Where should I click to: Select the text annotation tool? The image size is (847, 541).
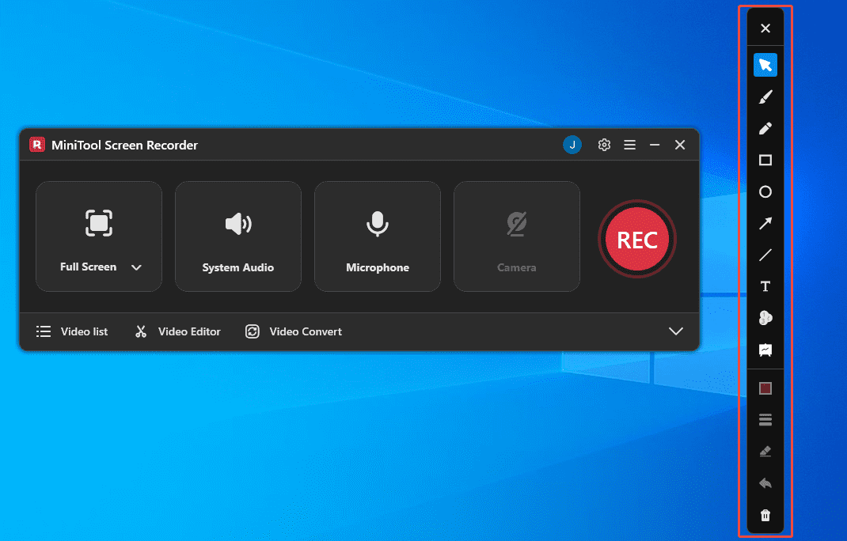tap(765, 286)
